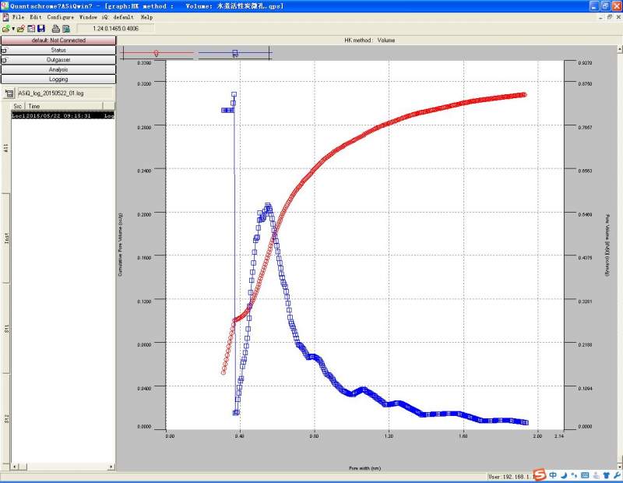Click the red circle legend marker
Screen dimensions: 623x483
157,53
